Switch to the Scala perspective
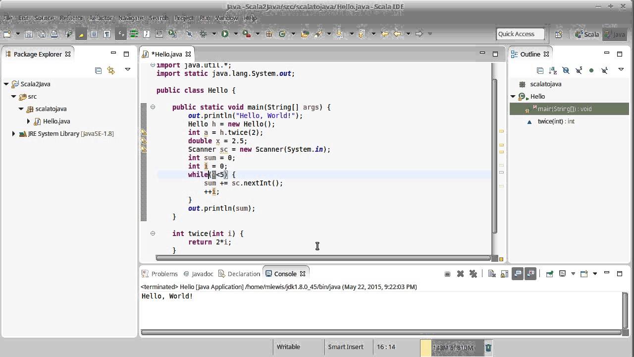The height and width of the screenshot is (357, 634). pyautogui.click(x=587, y=34)
